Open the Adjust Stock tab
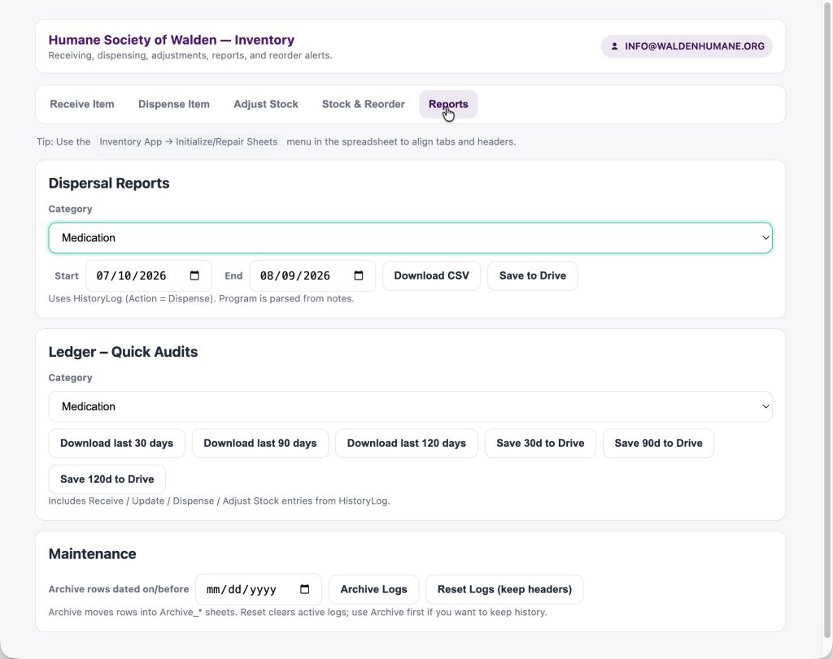 266,104
